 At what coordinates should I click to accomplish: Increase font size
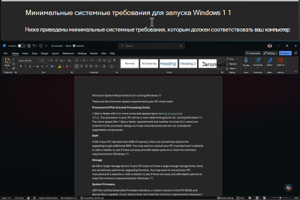51,60
